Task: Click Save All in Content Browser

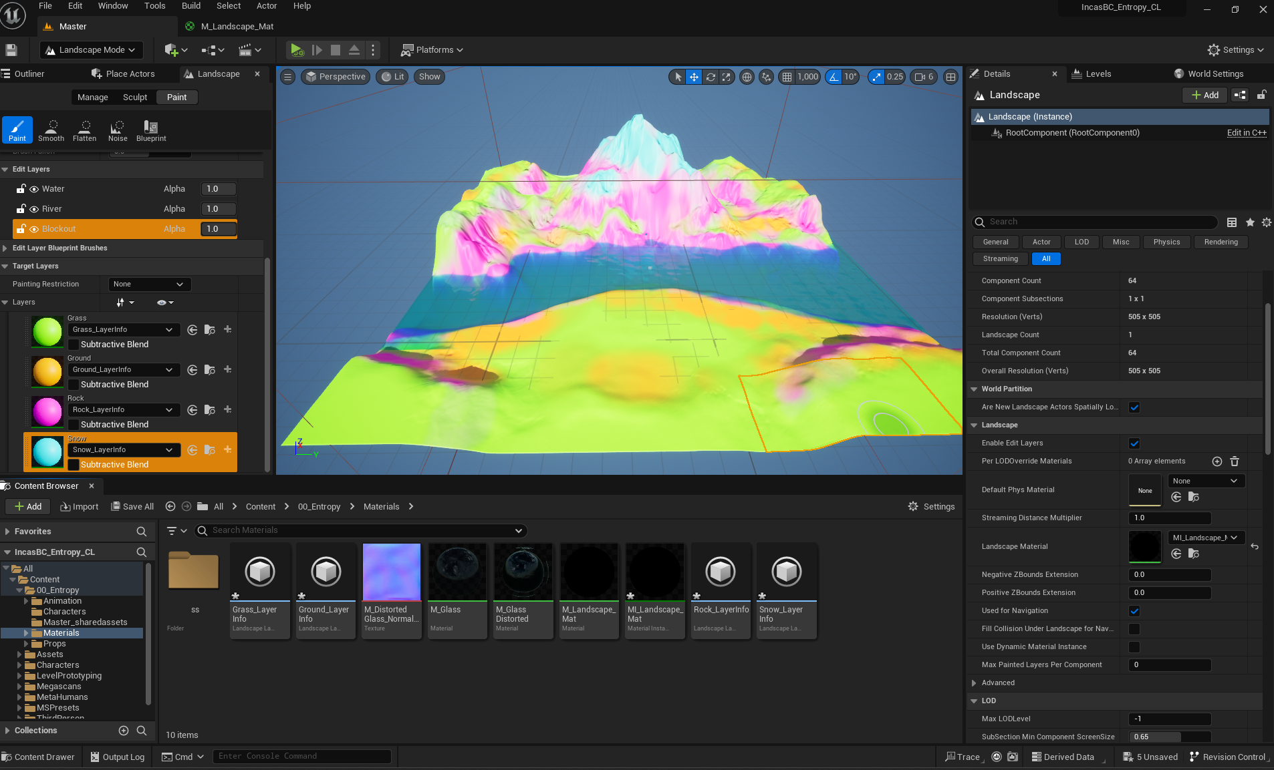Action: tap(132, 507)
